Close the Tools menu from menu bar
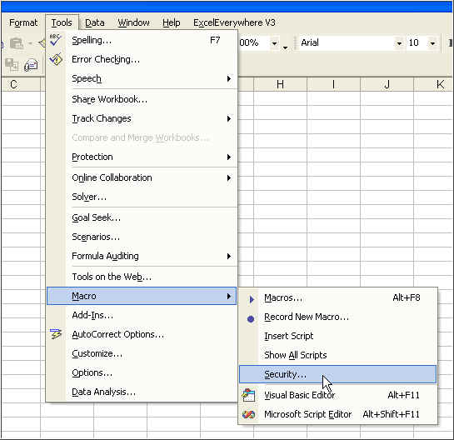 (x=62, y=22)
